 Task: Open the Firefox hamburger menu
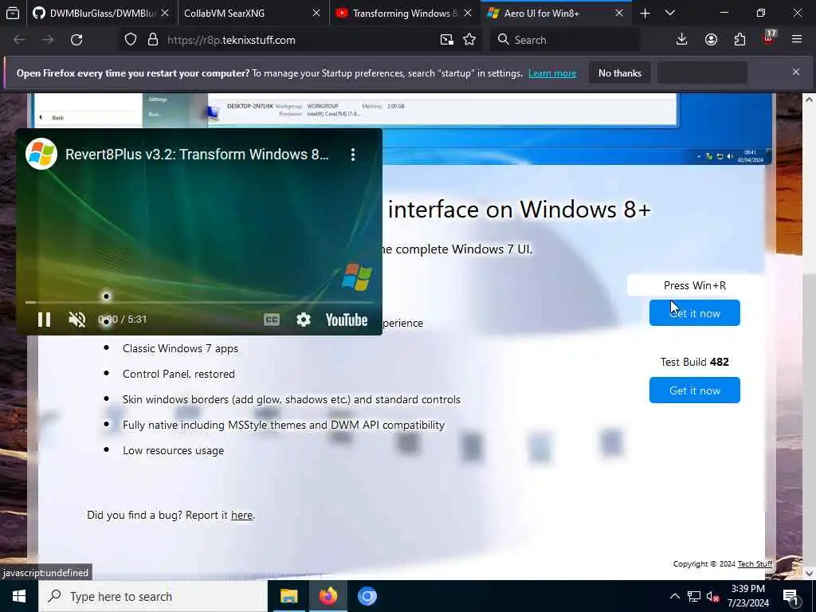tap(797, 40)
